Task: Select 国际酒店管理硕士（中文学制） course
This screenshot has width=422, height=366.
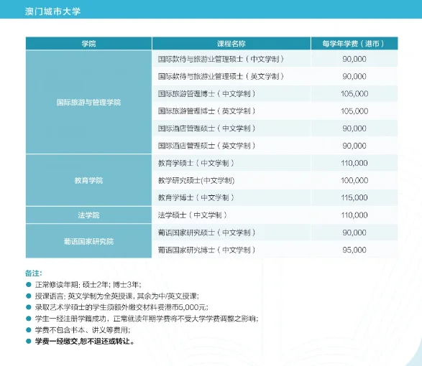Action: (207, 128)
